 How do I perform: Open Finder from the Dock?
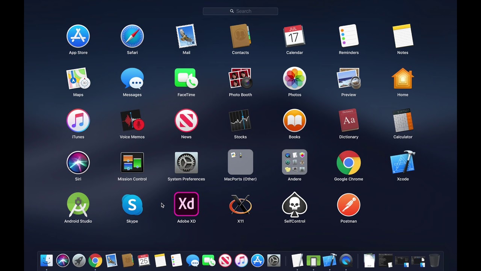[x=47, y=260]
